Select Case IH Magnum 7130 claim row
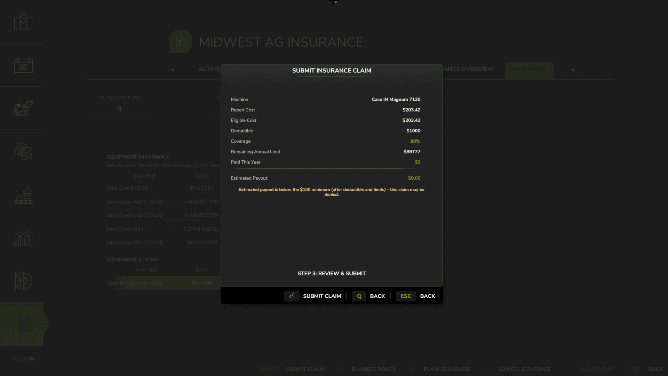The width and height of the screenshot is (668, 376). click(164, 283)
